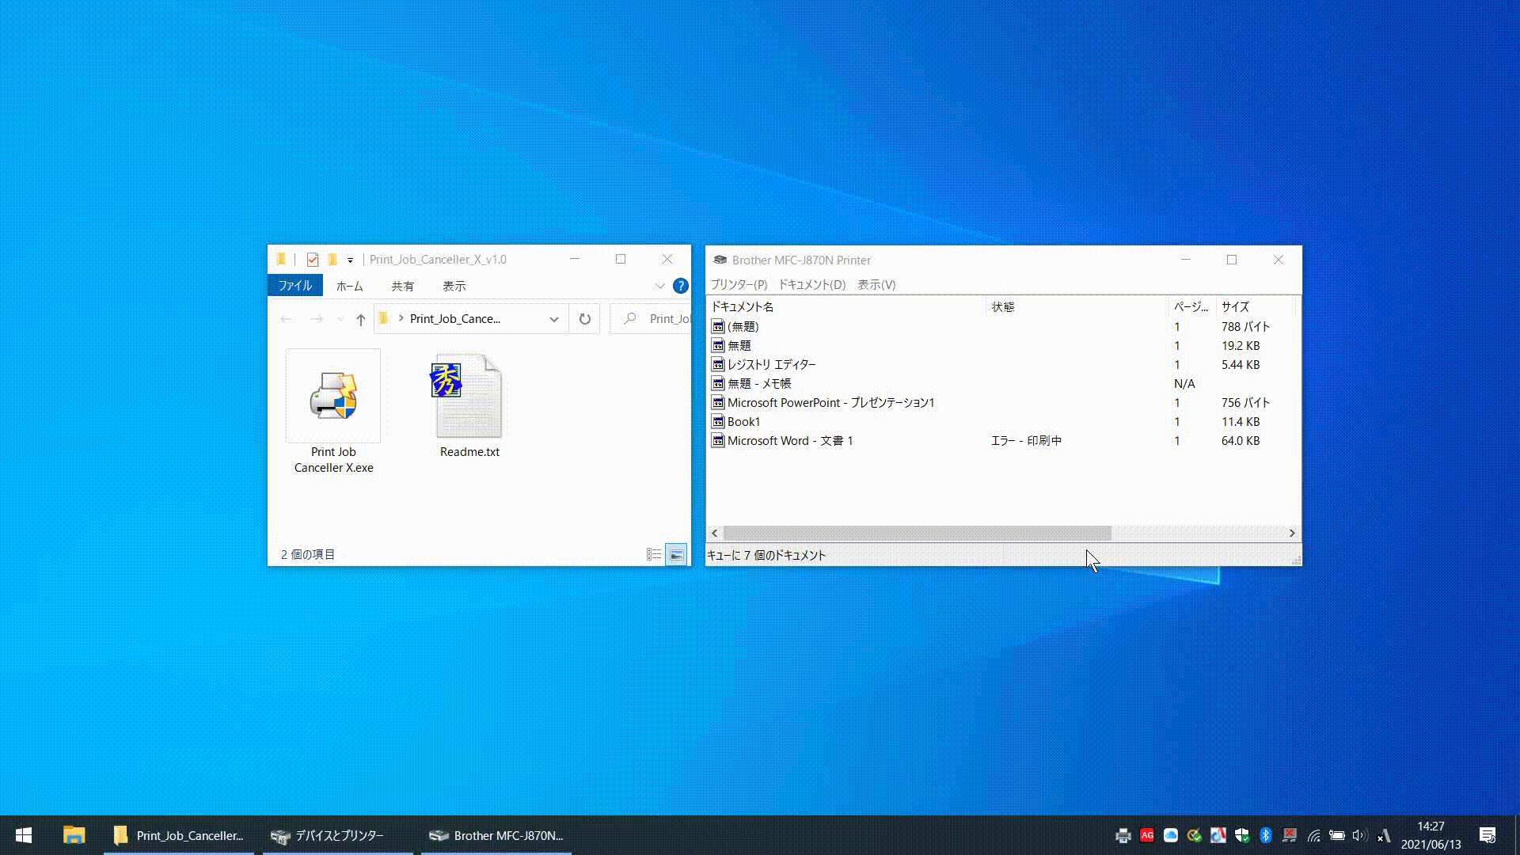Sort queue by ドキュメント名 column header
1520x855 pixels.
click(x=845, y=307)
